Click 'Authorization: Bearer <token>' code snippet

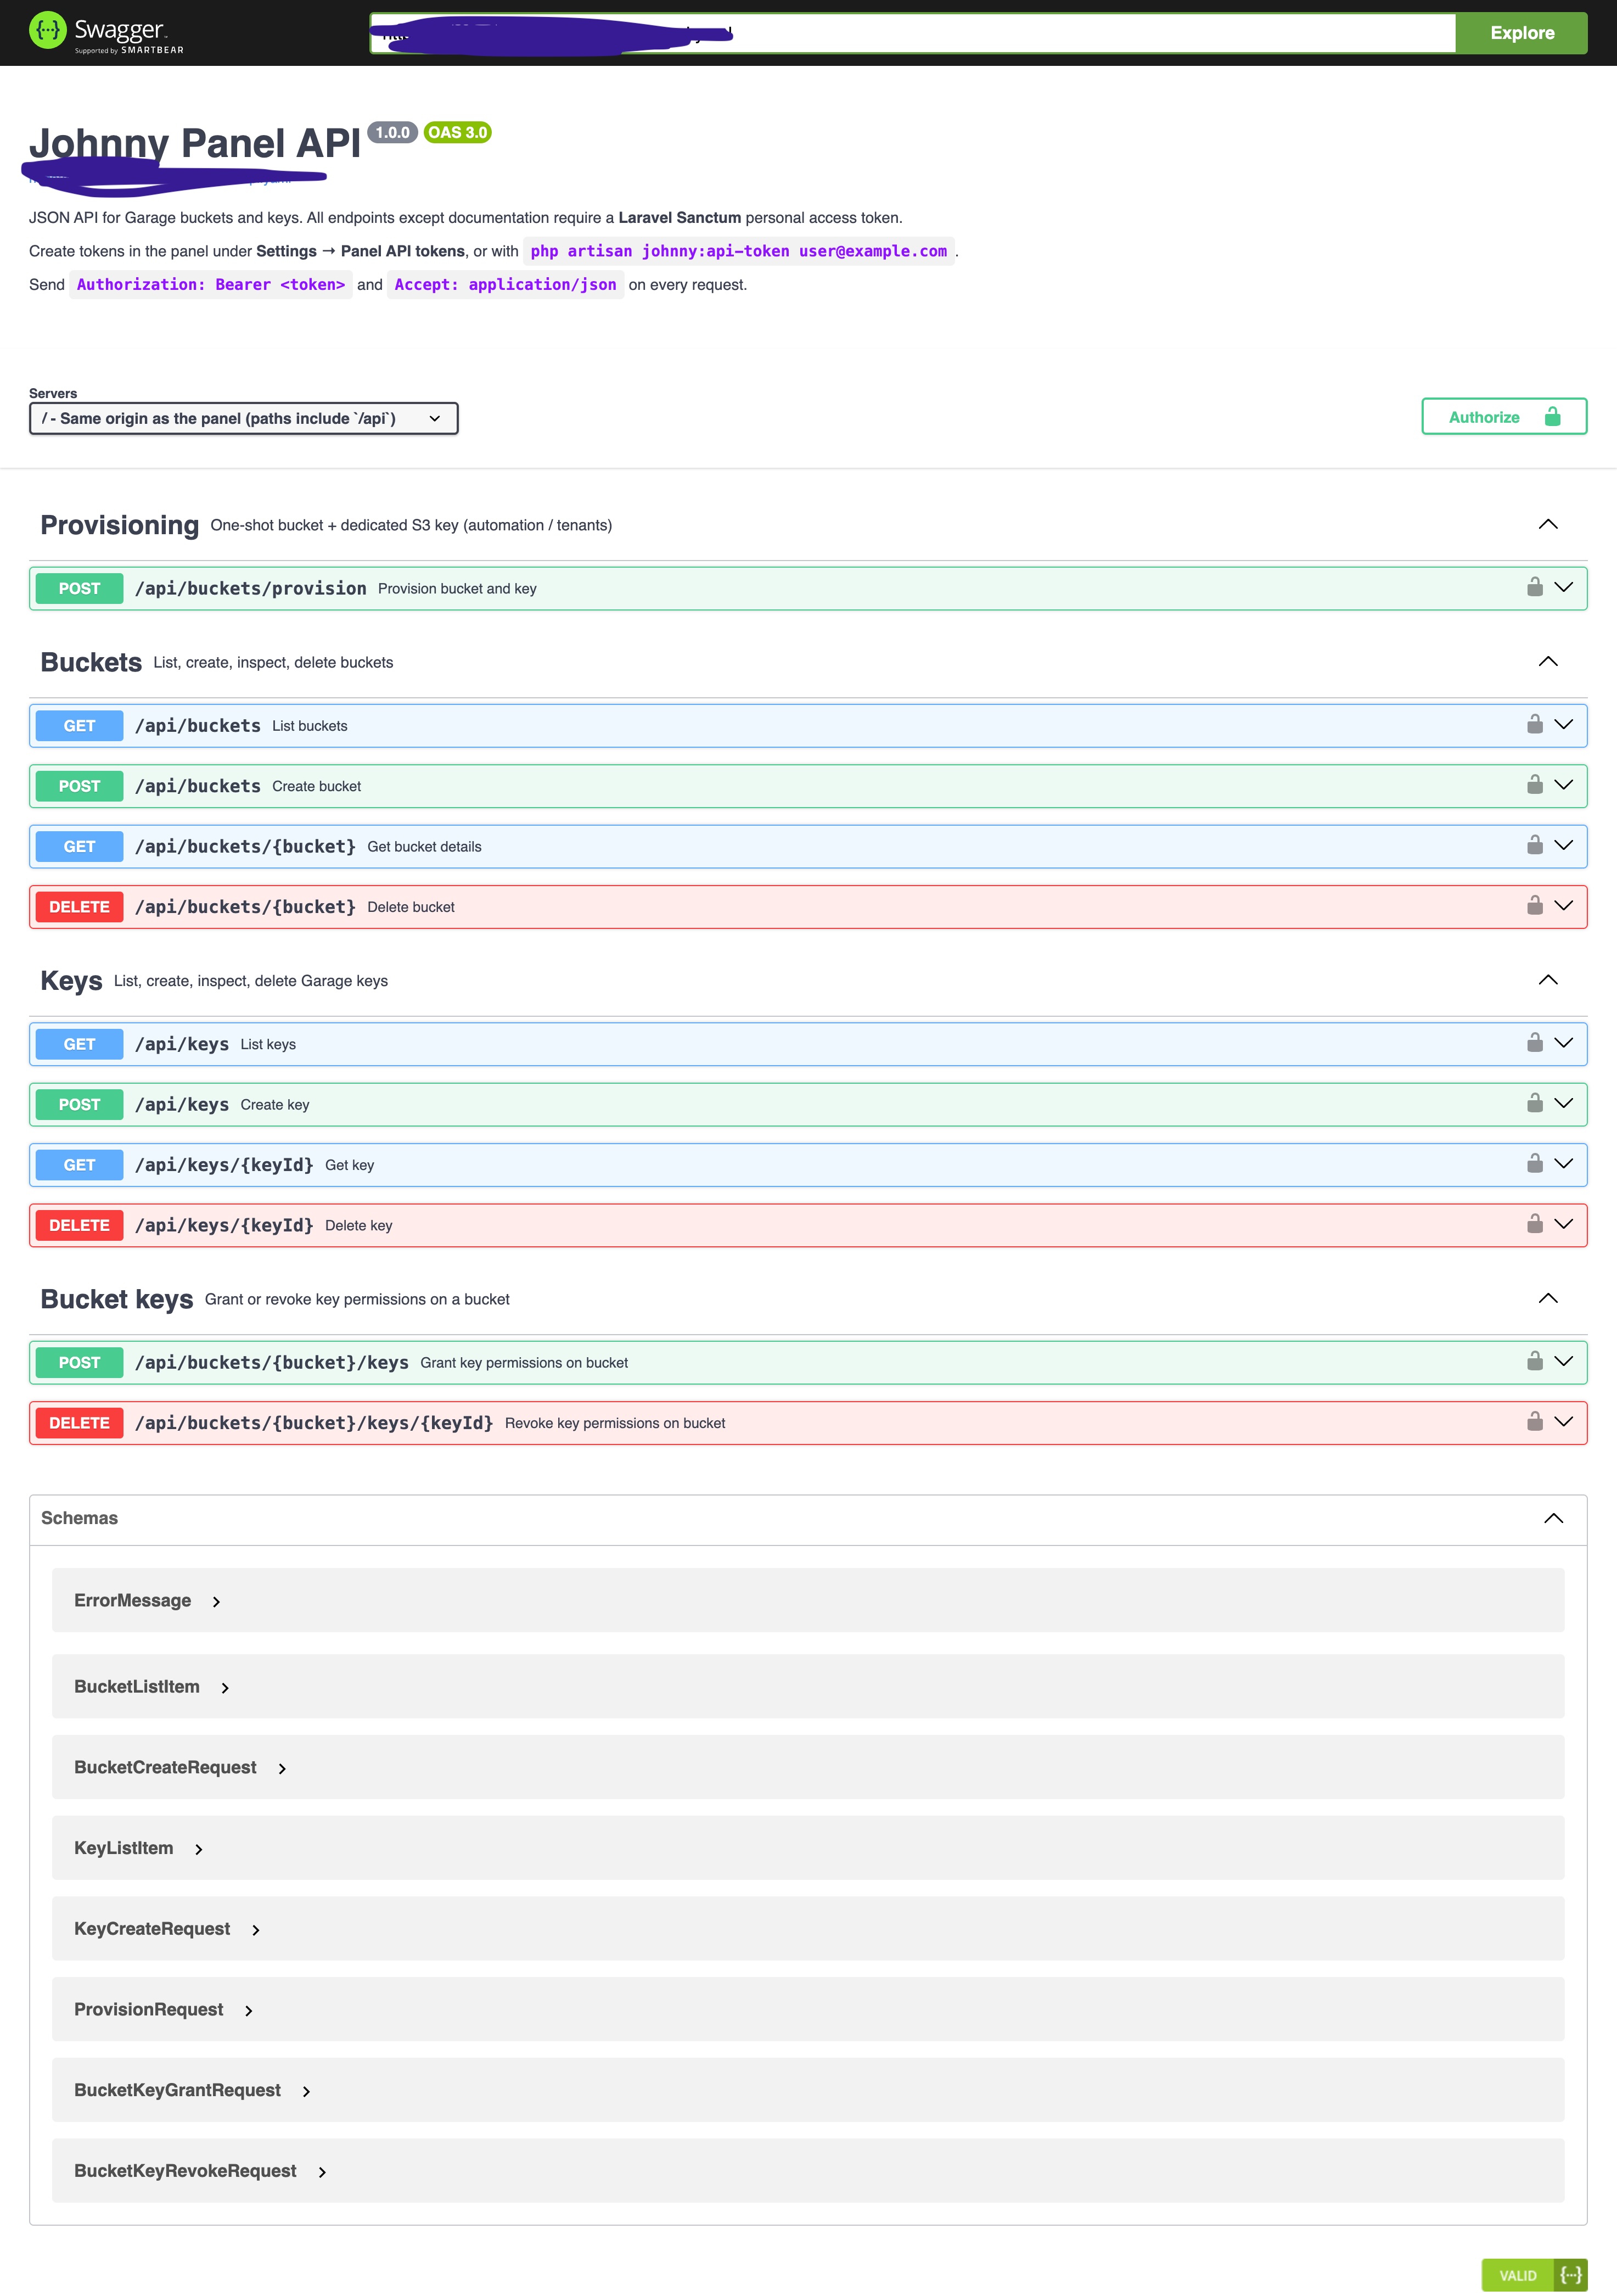[x=211, y=284]
